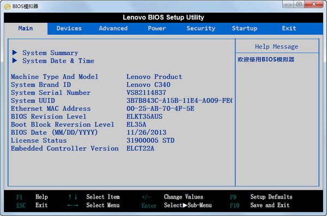This screenshot has width=327, height=216.
Task: Maximize the BIOS simulator window
Action: click(x=299, y=4)
